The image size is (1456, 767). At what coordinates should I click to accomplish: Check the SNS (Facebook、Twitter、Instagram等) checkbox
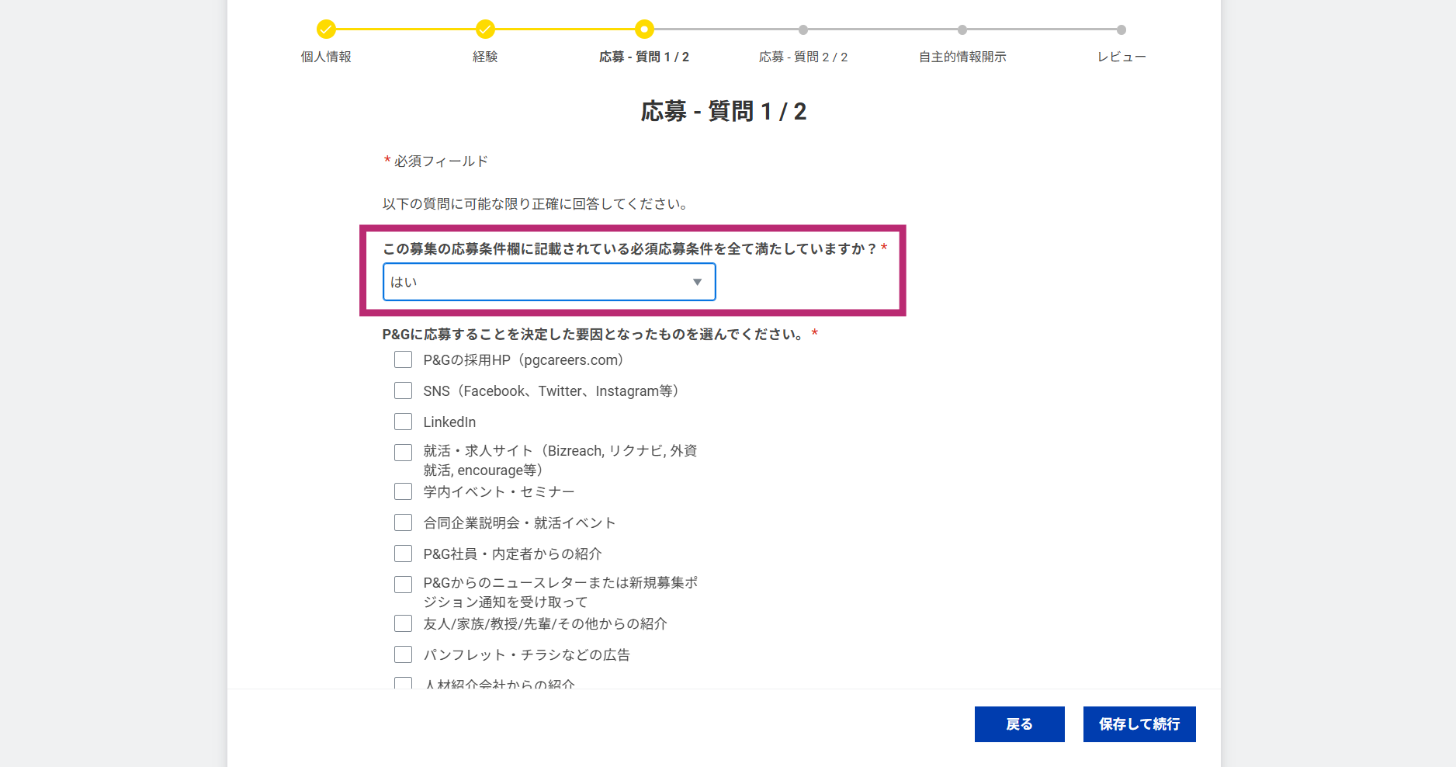point(403,390)
